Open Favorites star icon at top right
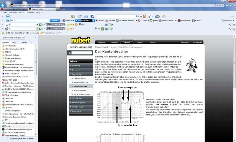 pos(230,5)
